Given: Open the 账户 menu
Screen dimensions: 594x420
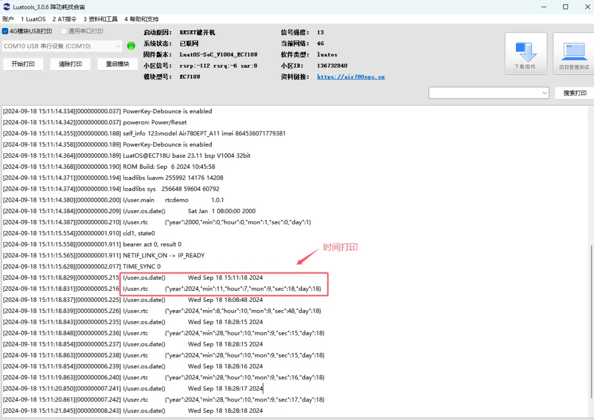Looking at the screenshot, I should point(8,19).
